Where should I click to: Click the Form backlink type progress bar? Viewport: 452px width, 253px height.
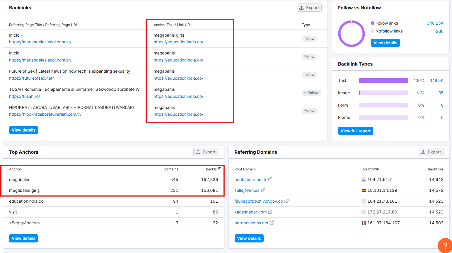tap(383, 105)
